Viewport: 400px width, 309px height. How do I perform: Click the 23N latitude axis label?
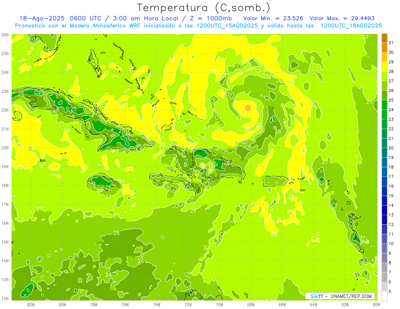5,91
